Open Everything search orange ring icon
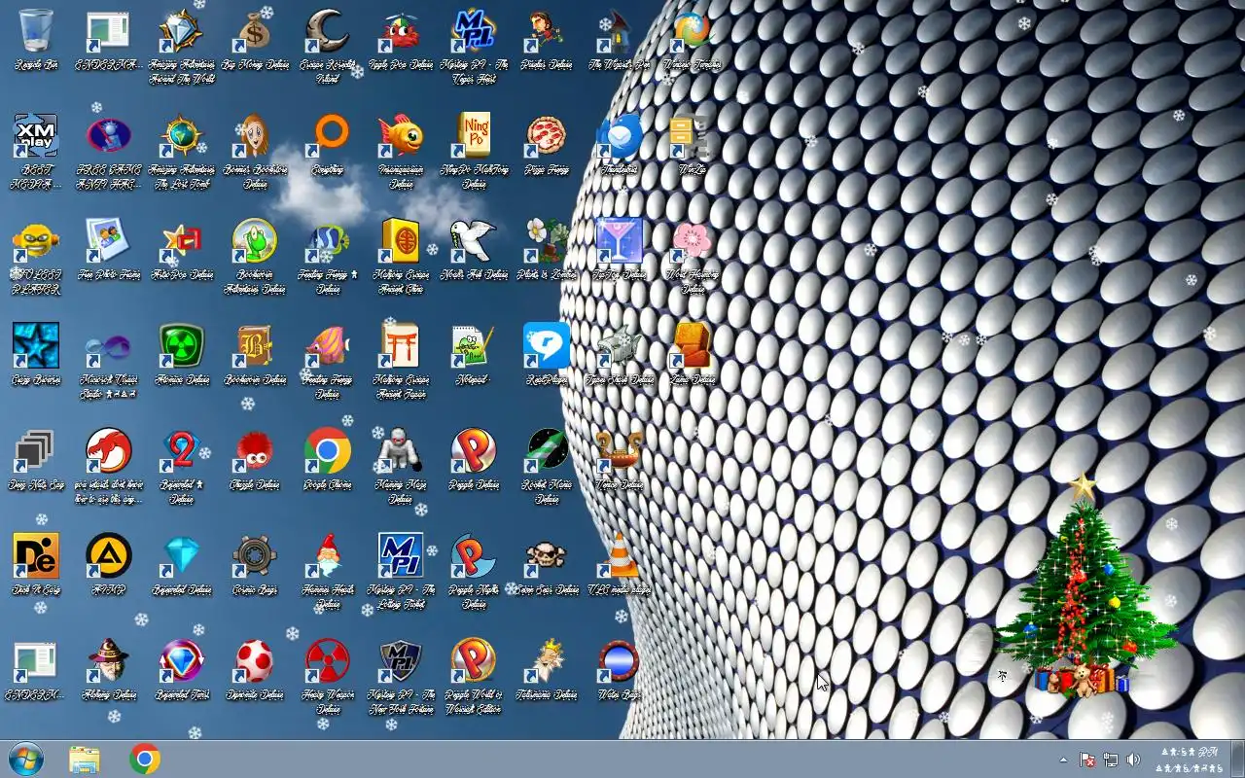Screen dimensions: 1245x778 tap(328, 136)
